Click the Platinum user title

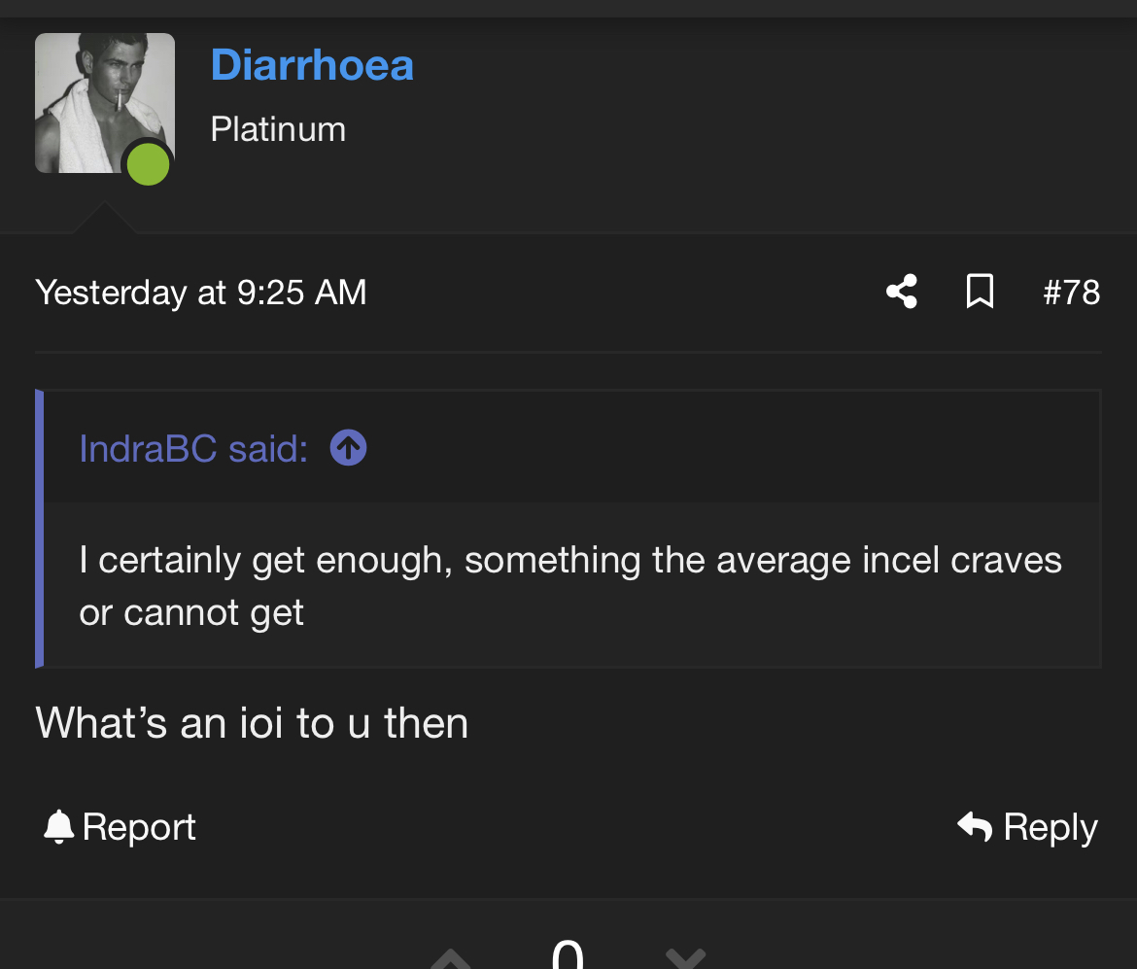pos(278,129)
